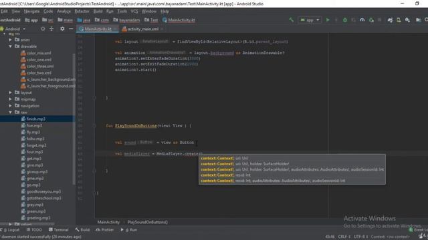Viewport: 428px width, 240px height.
Task: Click the app breadcrumb in navigation bar
Action: [31, 20]
